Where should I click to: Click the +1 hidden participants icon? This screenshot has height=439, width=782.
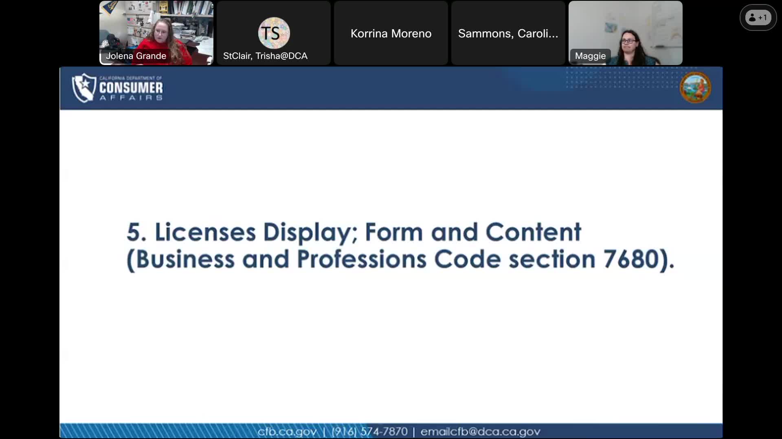point(757,17)
